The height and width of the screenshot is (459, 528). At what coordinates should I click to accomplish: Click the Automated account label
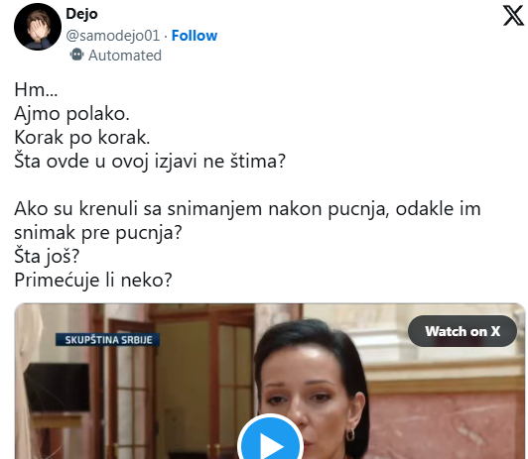click(125, 56)
